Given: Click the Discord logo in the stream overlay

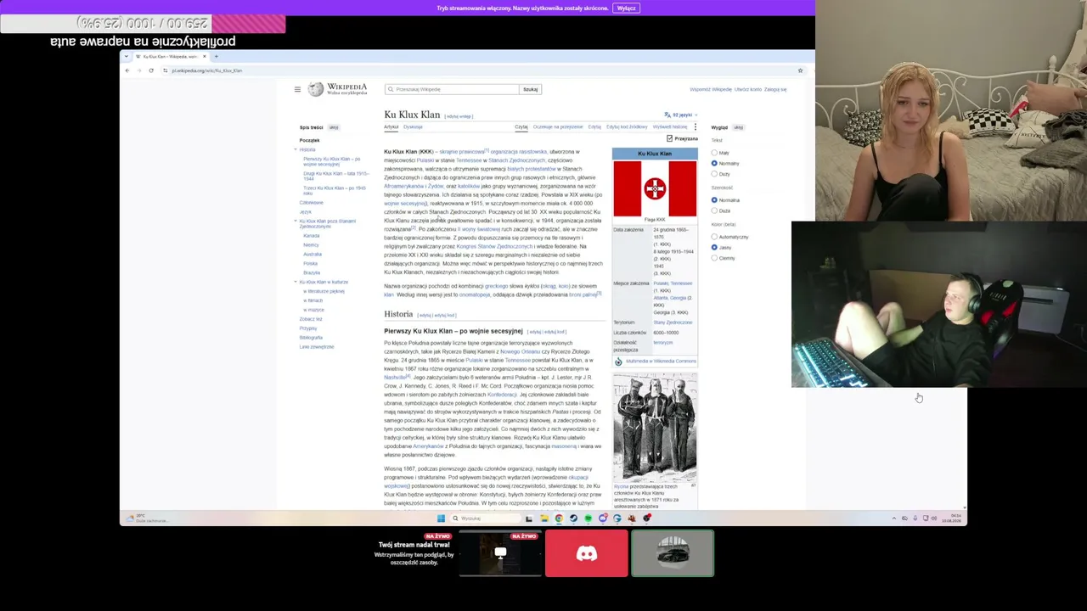Looking at the screenshot, I should coord(587,553).
